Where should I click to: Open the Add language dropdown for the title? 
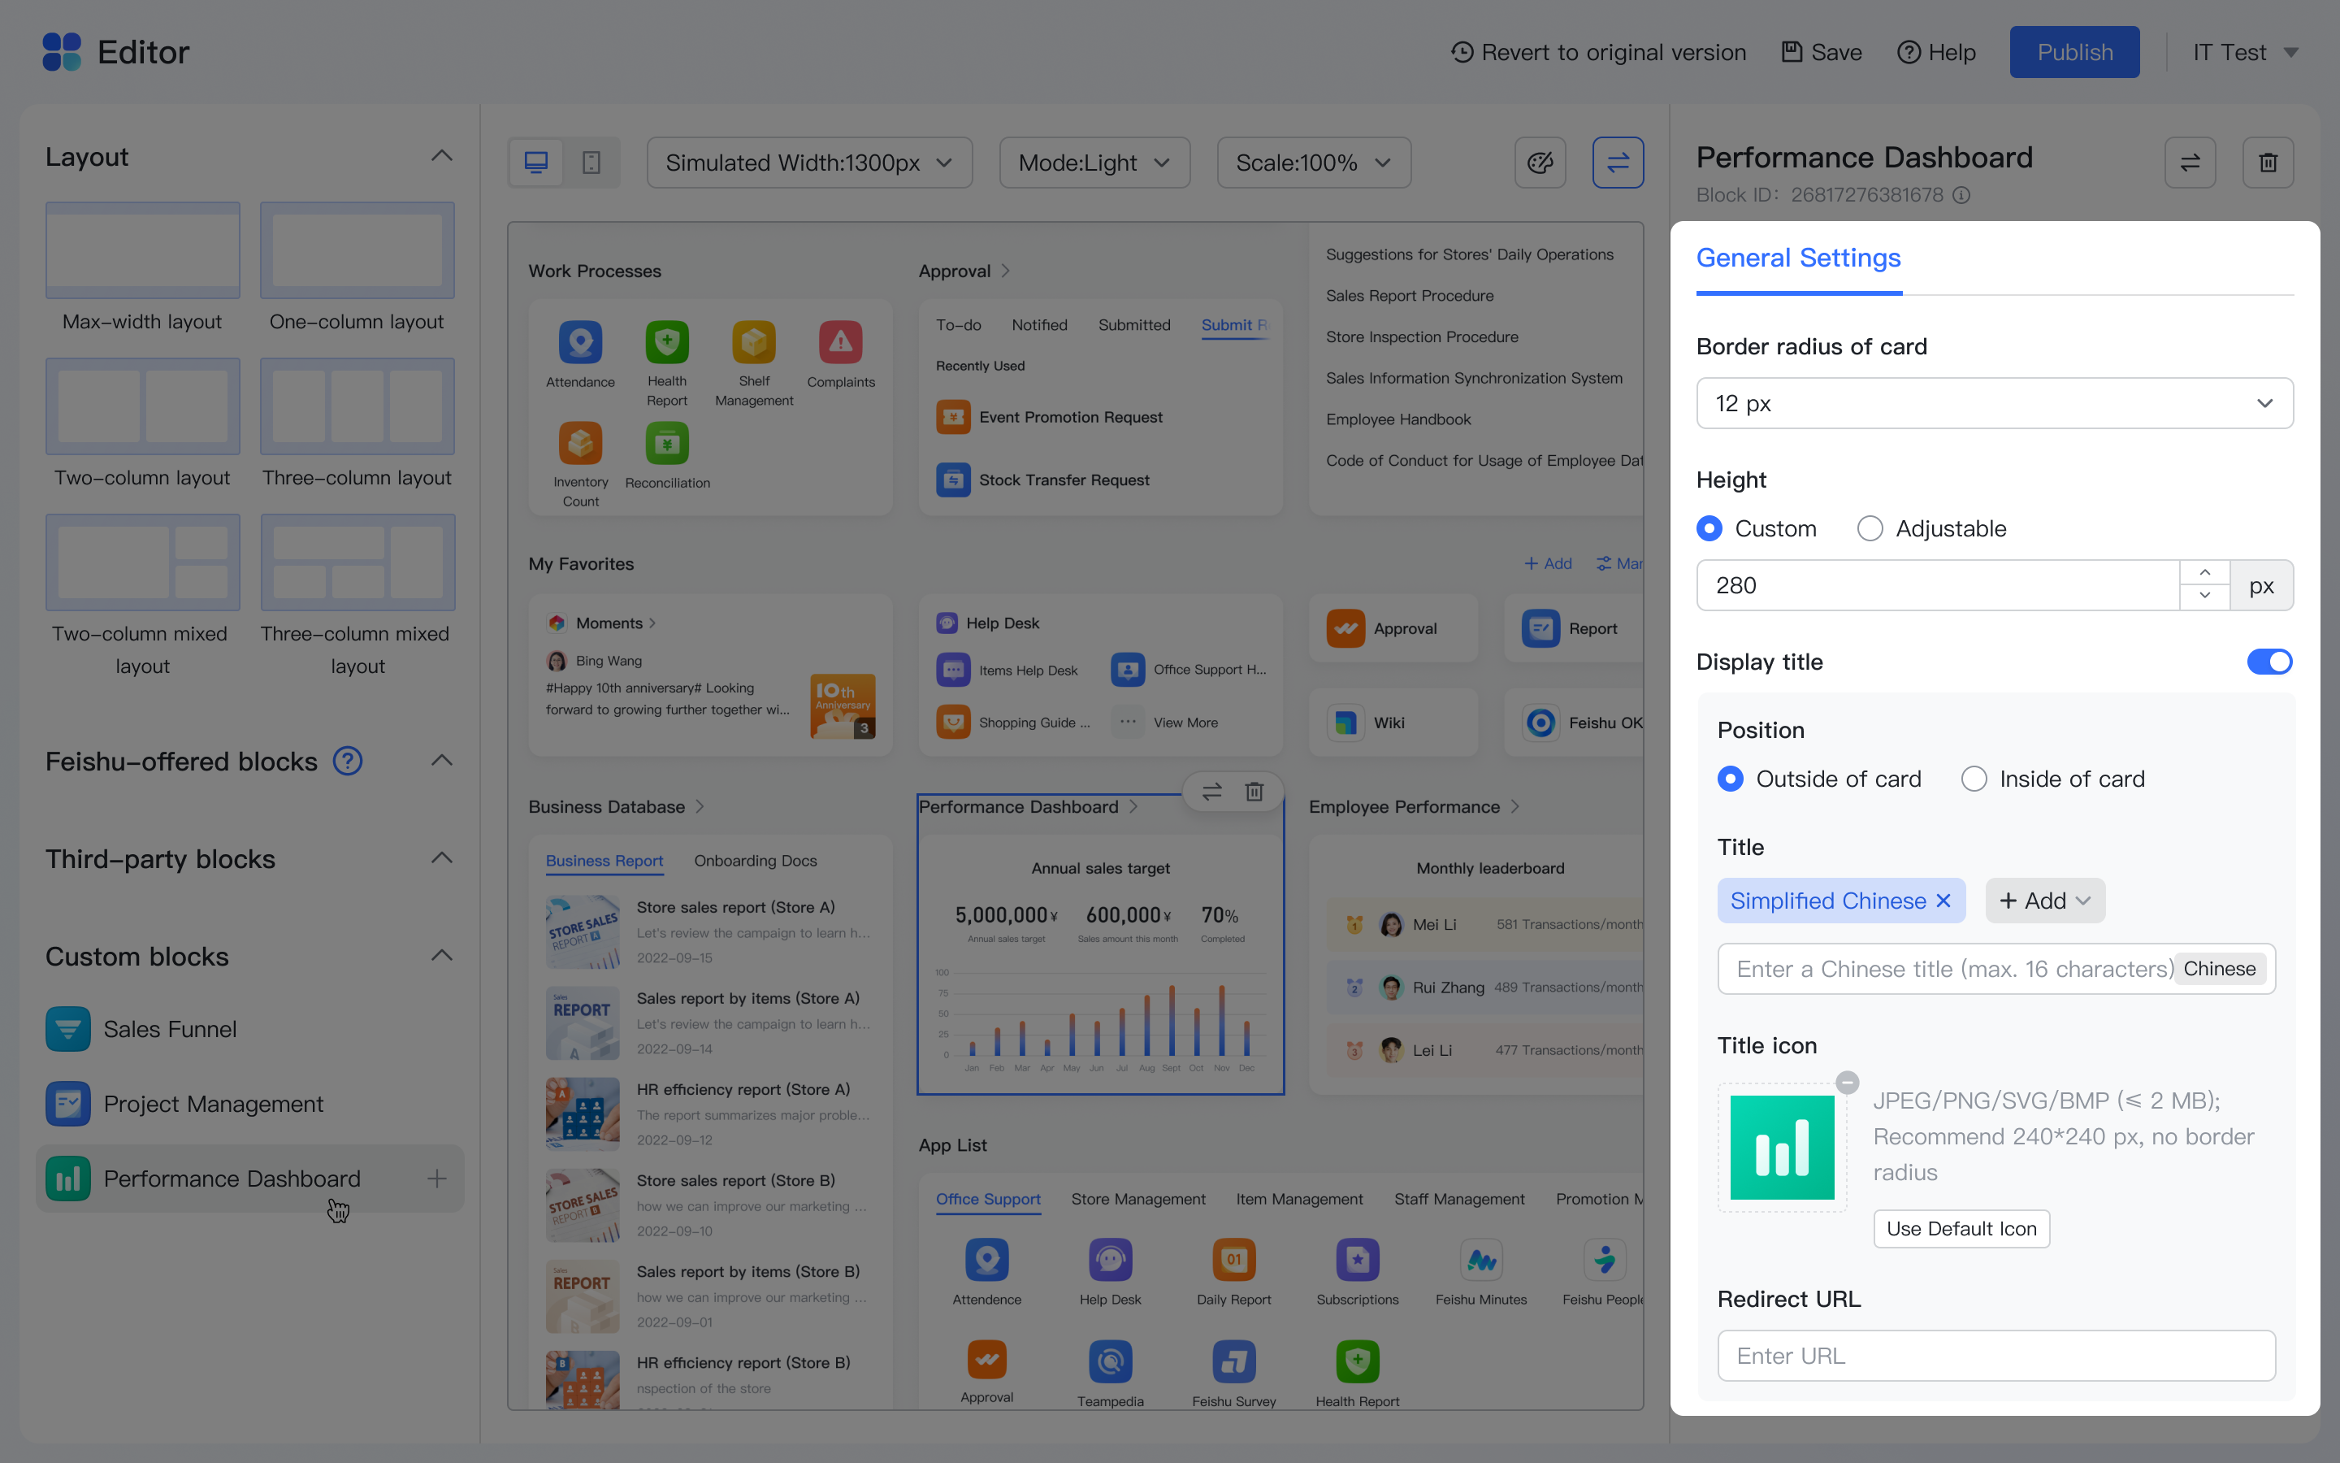2044,901
